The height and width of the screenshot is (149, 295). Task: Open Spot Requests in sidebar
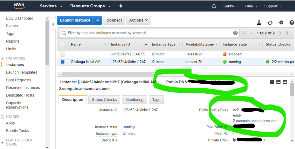coord(19,80)
